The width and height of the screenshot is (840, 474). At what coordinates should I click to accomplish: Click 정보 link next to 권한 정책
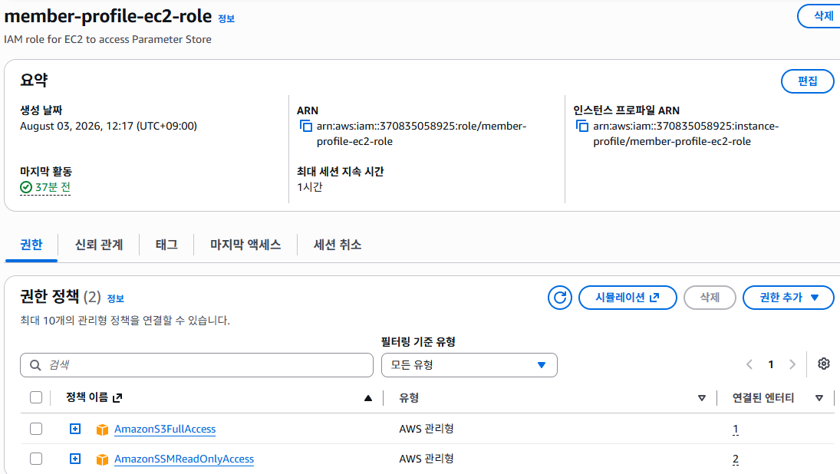(x=115, y=299)
